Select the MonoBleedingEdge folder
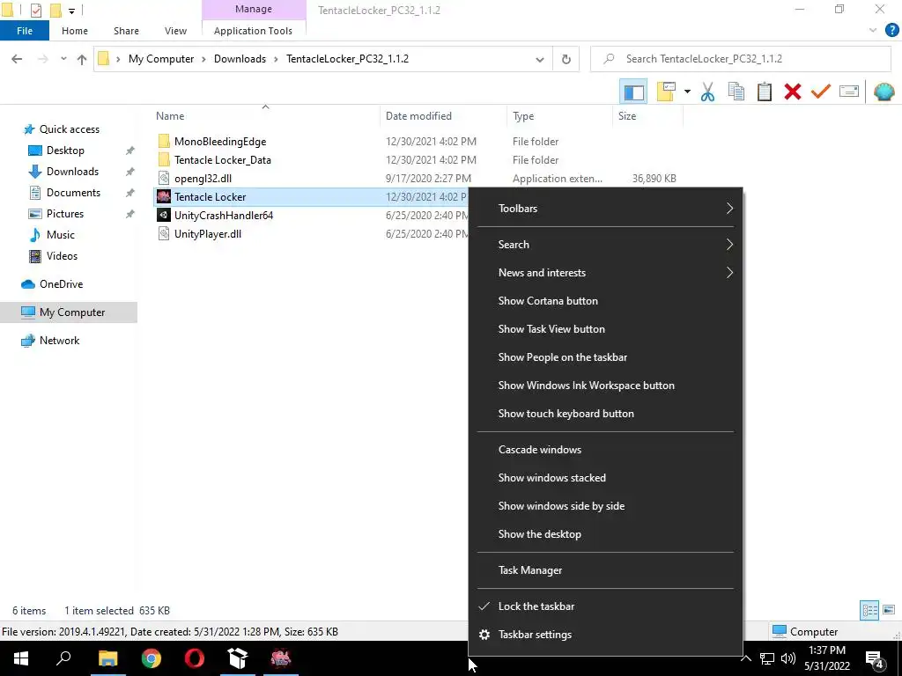 219,142
